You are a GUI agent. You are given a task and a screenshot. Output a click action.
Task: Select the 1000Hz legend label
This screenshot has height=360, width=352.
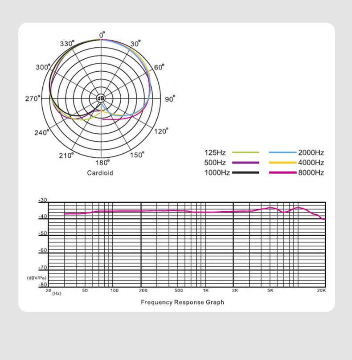coord(217,173)
